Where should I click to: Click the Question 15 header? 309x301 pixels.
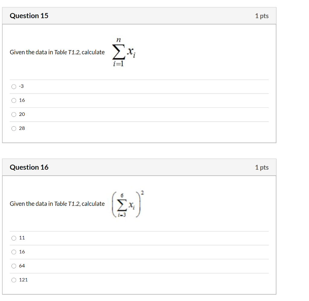[29, 16]
